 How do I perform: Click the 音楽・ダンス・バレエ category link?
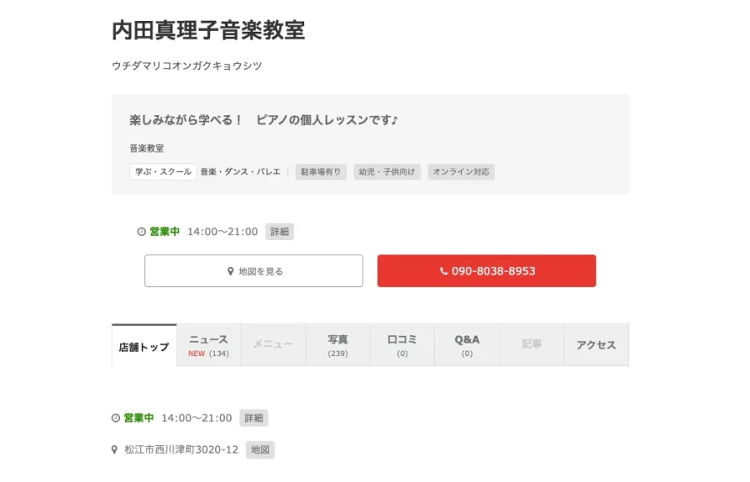click(240, 172)
